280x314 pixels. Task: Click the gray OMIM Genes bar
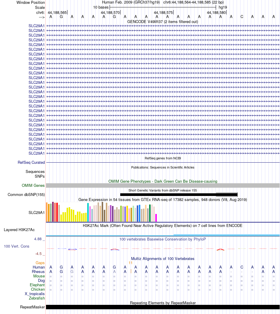pyautogui.click(x=163, y=185)
